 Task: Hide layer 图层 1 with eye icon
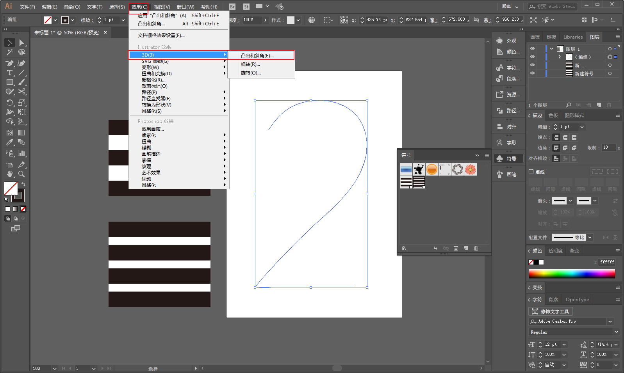pos(532,49)
